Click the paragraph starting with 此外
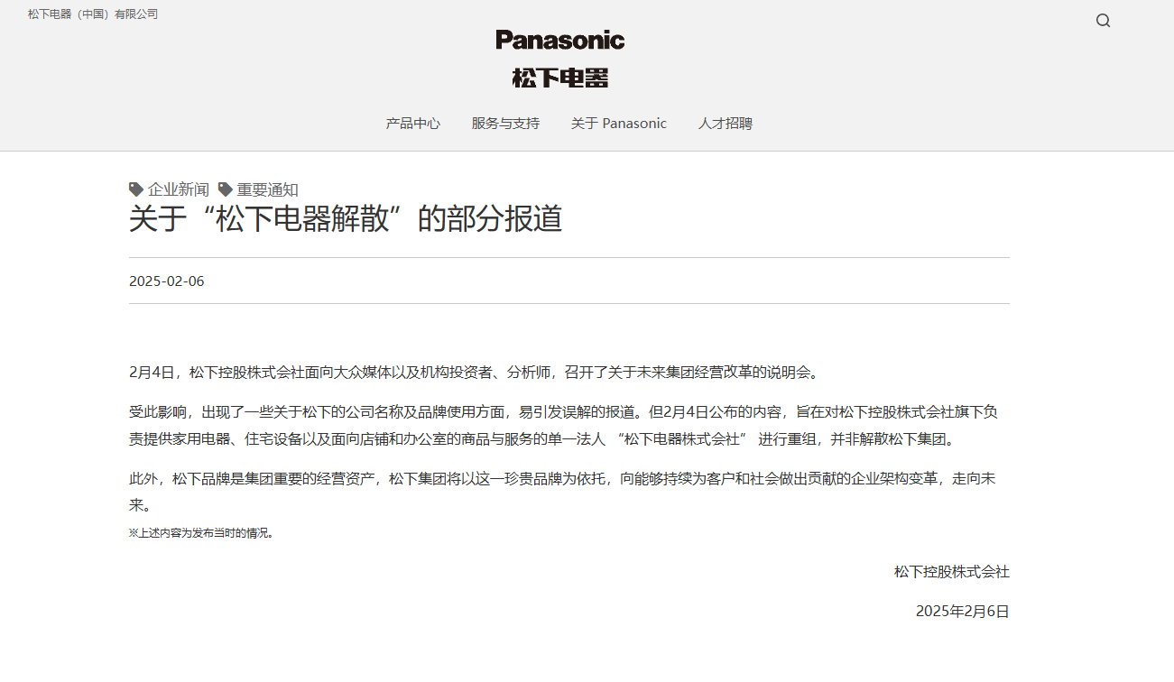The image size is (1174, 682). [563, 492]
